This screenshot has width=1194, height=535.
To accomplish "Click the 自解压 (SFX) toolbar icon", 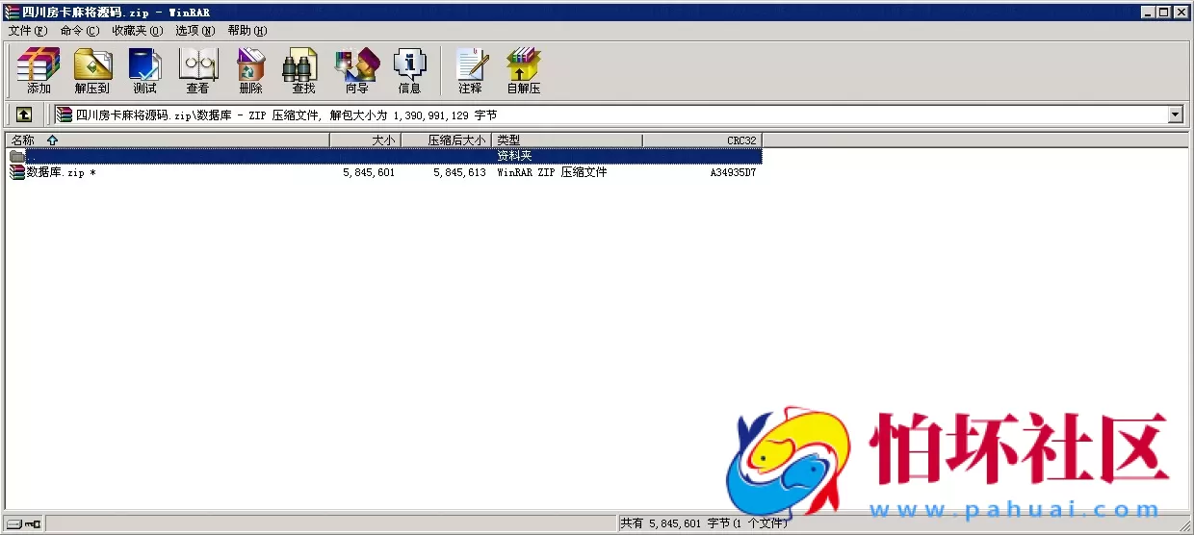I will (x=524, y=71).
